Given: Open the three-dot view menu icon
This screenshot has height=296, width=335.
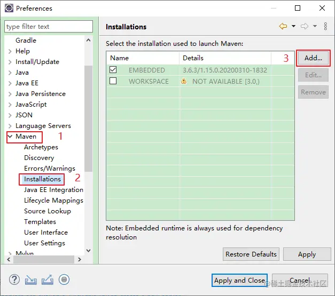Looking at the screenshot, I should pyautogui.click(x=325, y=26).
